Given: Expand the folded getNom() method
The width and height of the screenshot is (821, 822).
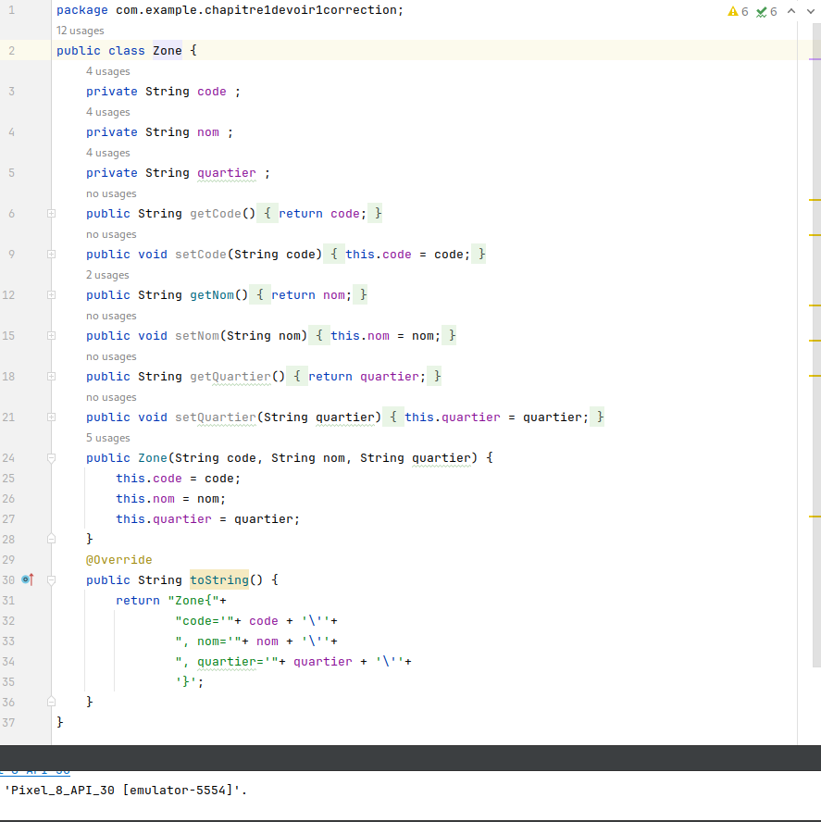Looking at the screenshot, I should [52, 295].
